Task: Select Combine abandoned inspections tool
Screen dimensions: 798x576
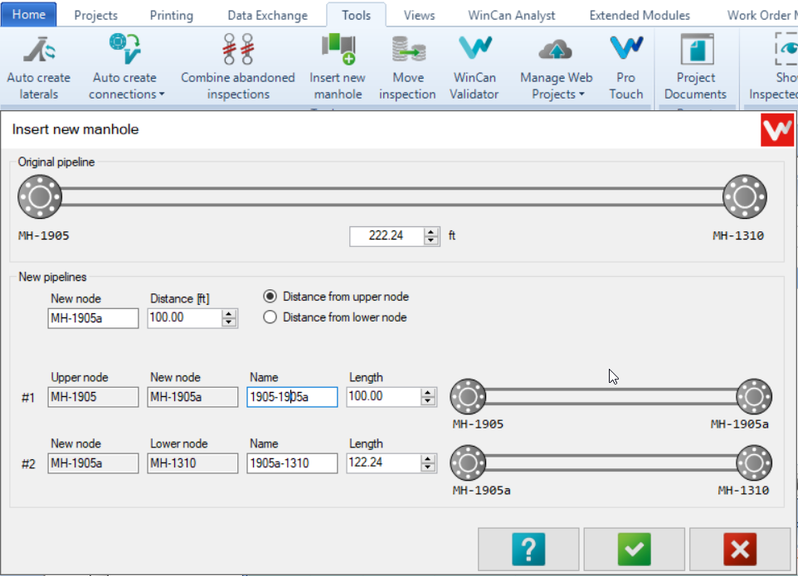Action: click(x=238, y=66)
